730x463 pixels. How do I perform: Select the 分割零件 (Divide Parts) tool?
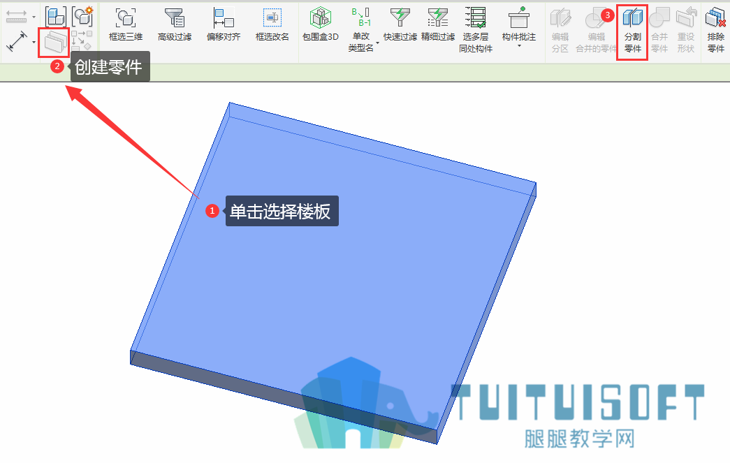click(632, 31)
